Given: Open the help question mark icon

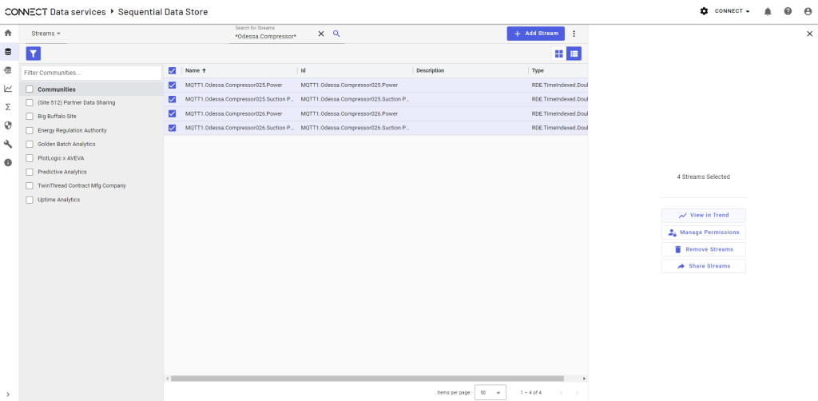Looking at the screenshot, I should click(788, 11).
